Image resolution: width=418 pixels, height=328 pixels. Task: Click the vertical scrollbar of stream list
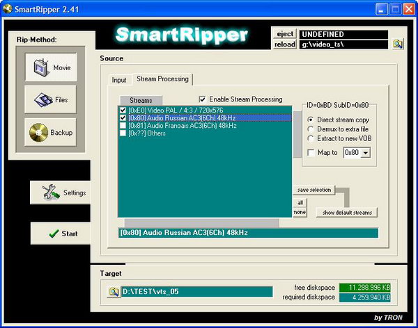tap(297, 134)
